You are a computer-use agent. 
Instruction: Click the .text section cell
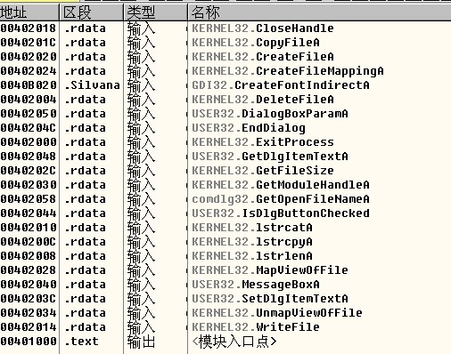[x=81, y=342]
